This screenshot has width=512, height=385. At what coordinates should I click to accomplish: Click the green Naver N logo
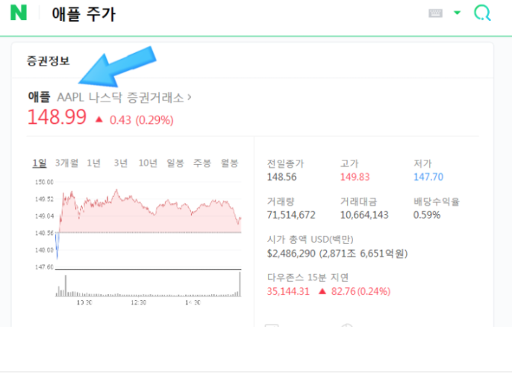pos(19,13)
